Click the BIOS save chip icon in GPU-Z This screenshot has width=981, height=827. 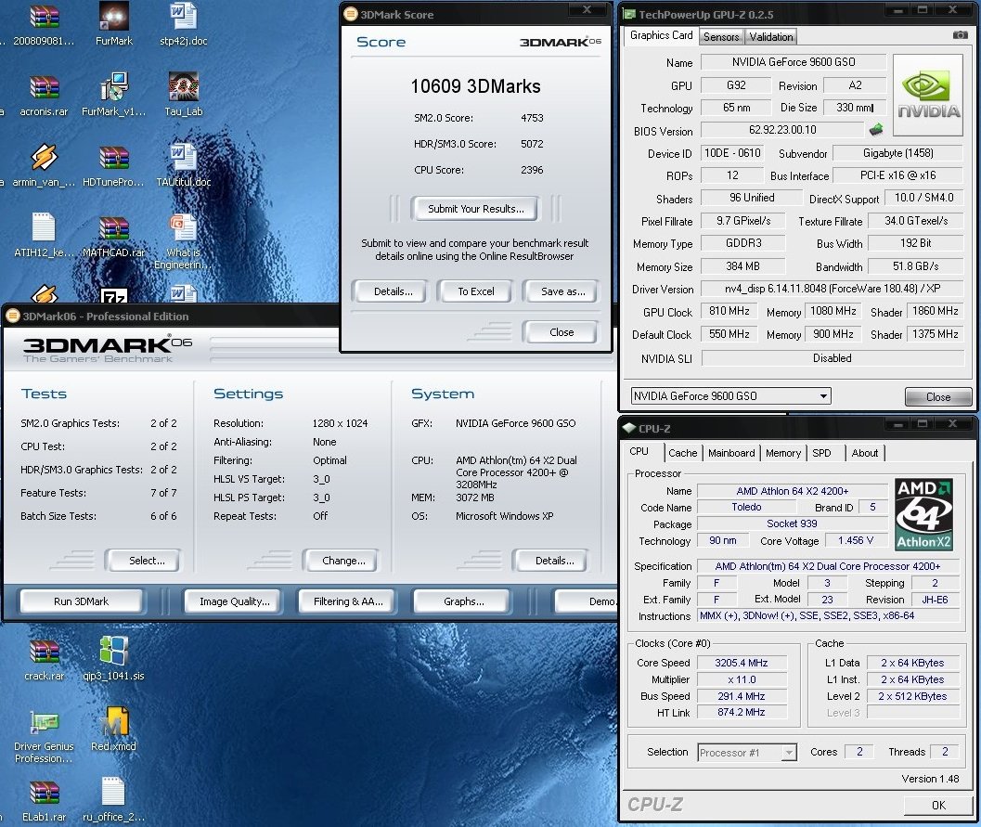[876, 130]
